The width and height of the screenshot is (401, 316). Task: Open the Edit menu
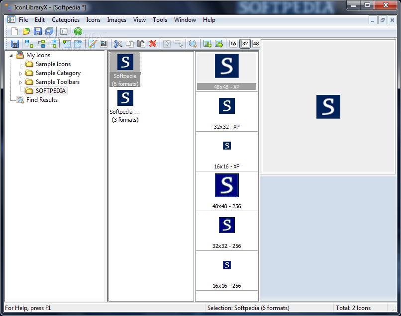[40, 20]
